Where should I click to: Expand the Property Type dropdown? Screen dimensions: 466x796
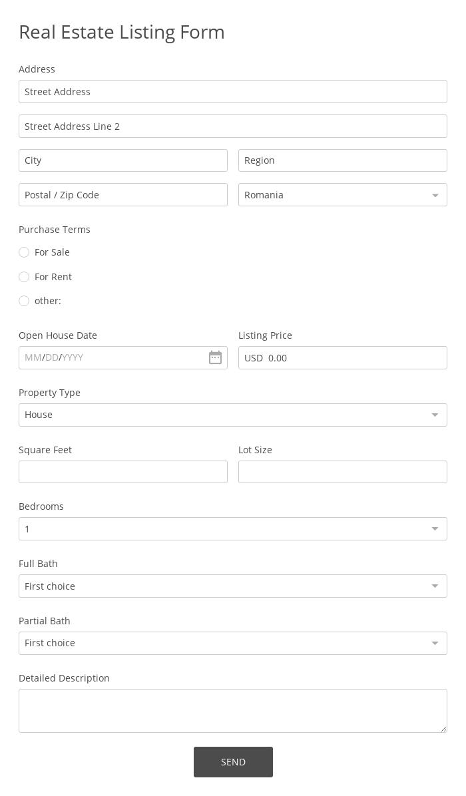(x=232, y=415)
